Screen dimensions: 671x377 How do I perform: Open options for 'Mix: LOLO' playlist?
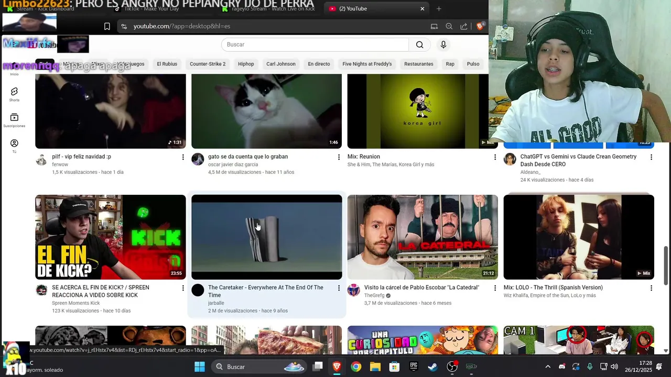651,288
